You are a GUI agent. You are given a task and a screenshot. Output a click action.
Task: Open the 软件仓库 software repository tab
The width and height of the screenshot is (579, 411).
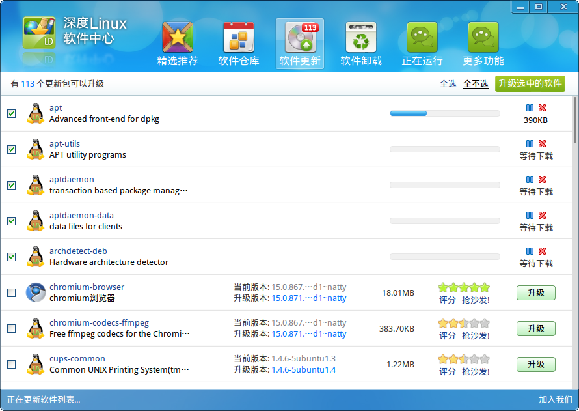[239, 44]
